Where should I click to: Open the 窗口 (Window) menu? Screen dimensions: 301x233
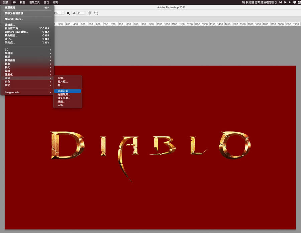coord(46,2)
